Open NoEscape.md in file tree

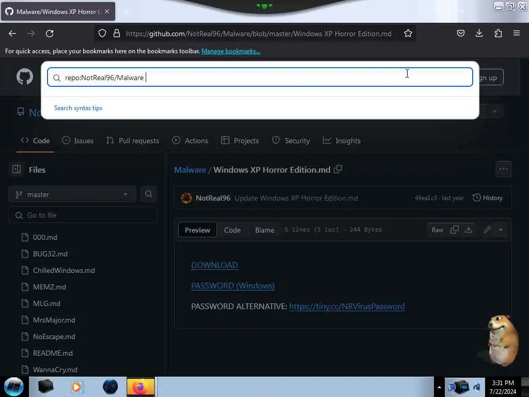click(54, 337)
